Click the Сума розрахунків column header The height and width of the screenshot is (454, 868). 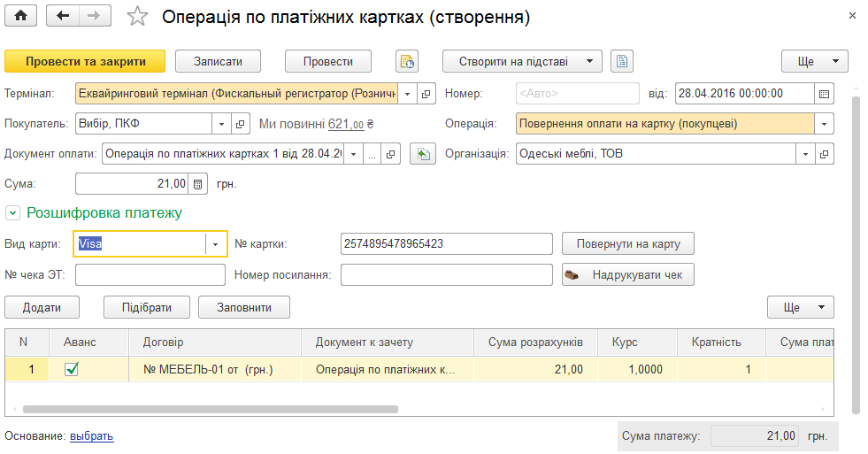[x=536, y=342]
